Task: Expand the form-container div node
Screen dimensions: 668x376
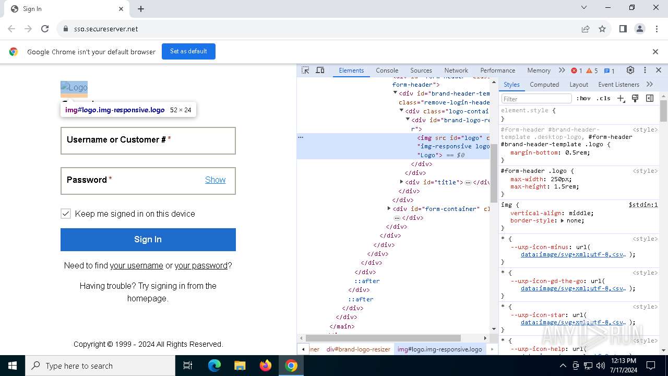Action: point(389,208)
